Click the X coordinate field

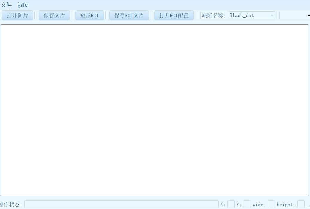pos(231,205)
